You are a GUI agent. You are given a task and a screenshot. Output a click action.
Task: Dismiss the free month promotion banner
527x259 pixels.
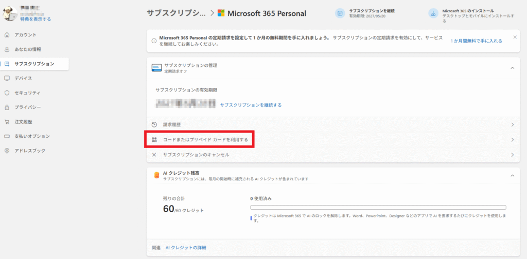point(515,37)
